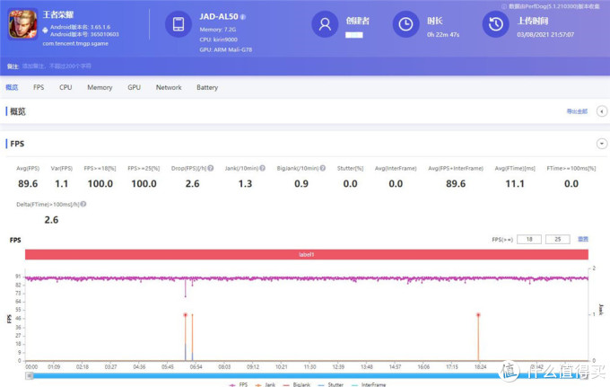Click the upload time history icon
The width and height of the screenshot is (610, 387).
coord(495,24)
